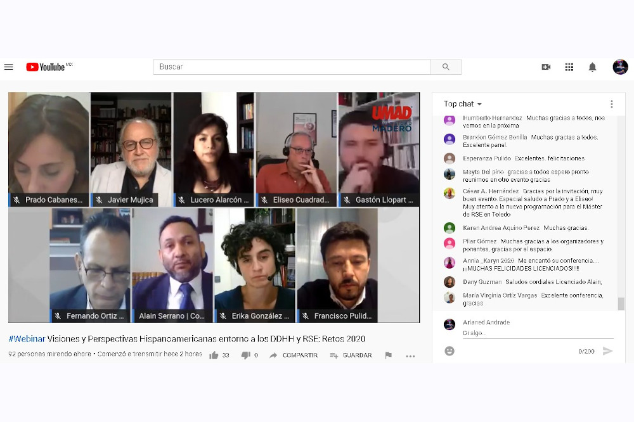Open the #Webinar hashtag link
The image size is (634, 422).
(x=27, y=339)
